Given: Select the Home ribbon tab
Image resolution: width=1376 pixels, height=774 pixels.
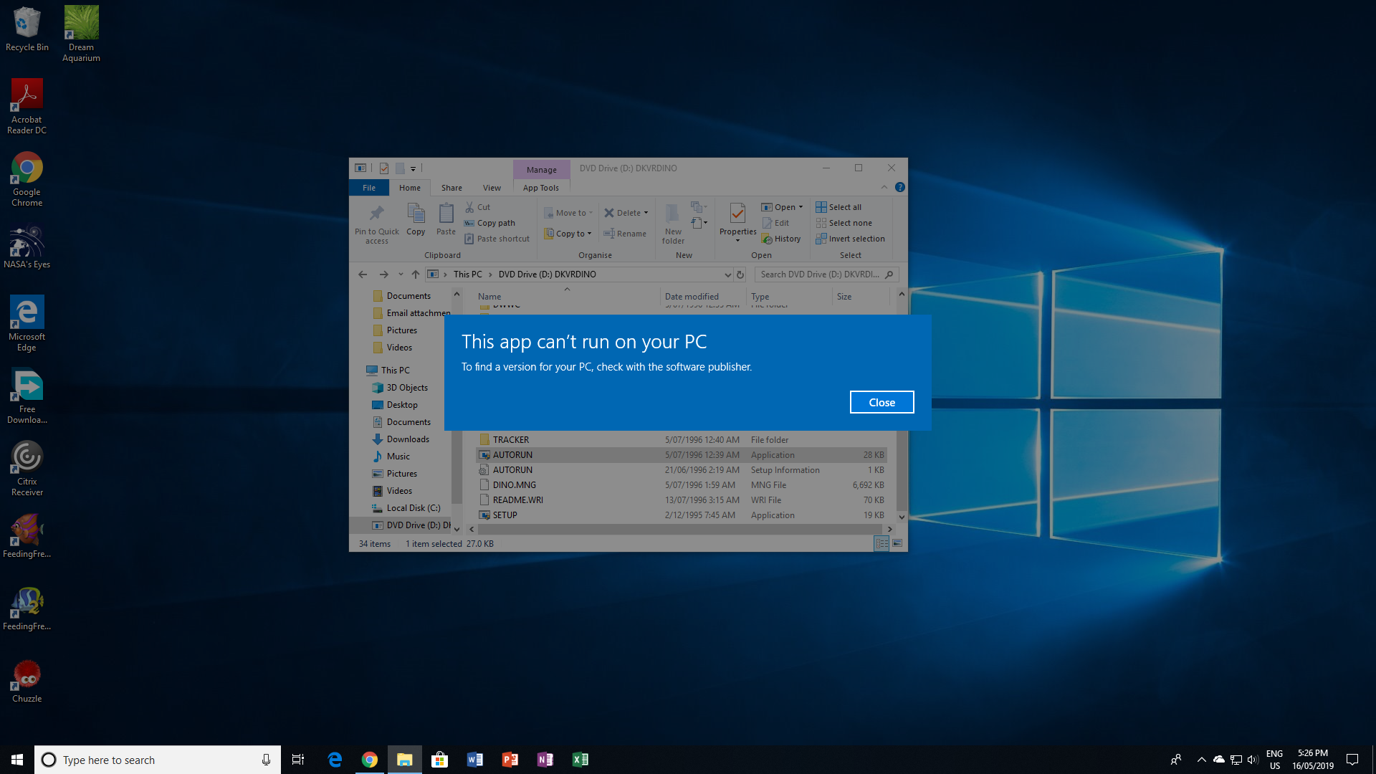Looking at the screenshot, I should click(x=408, y=187).
